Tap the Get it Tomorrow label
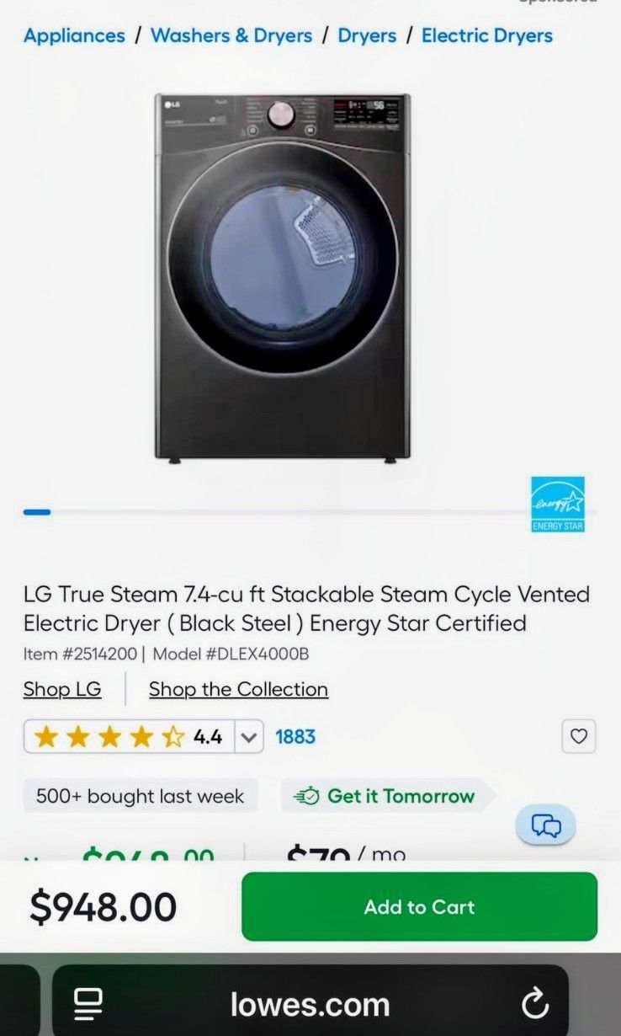 401,796
